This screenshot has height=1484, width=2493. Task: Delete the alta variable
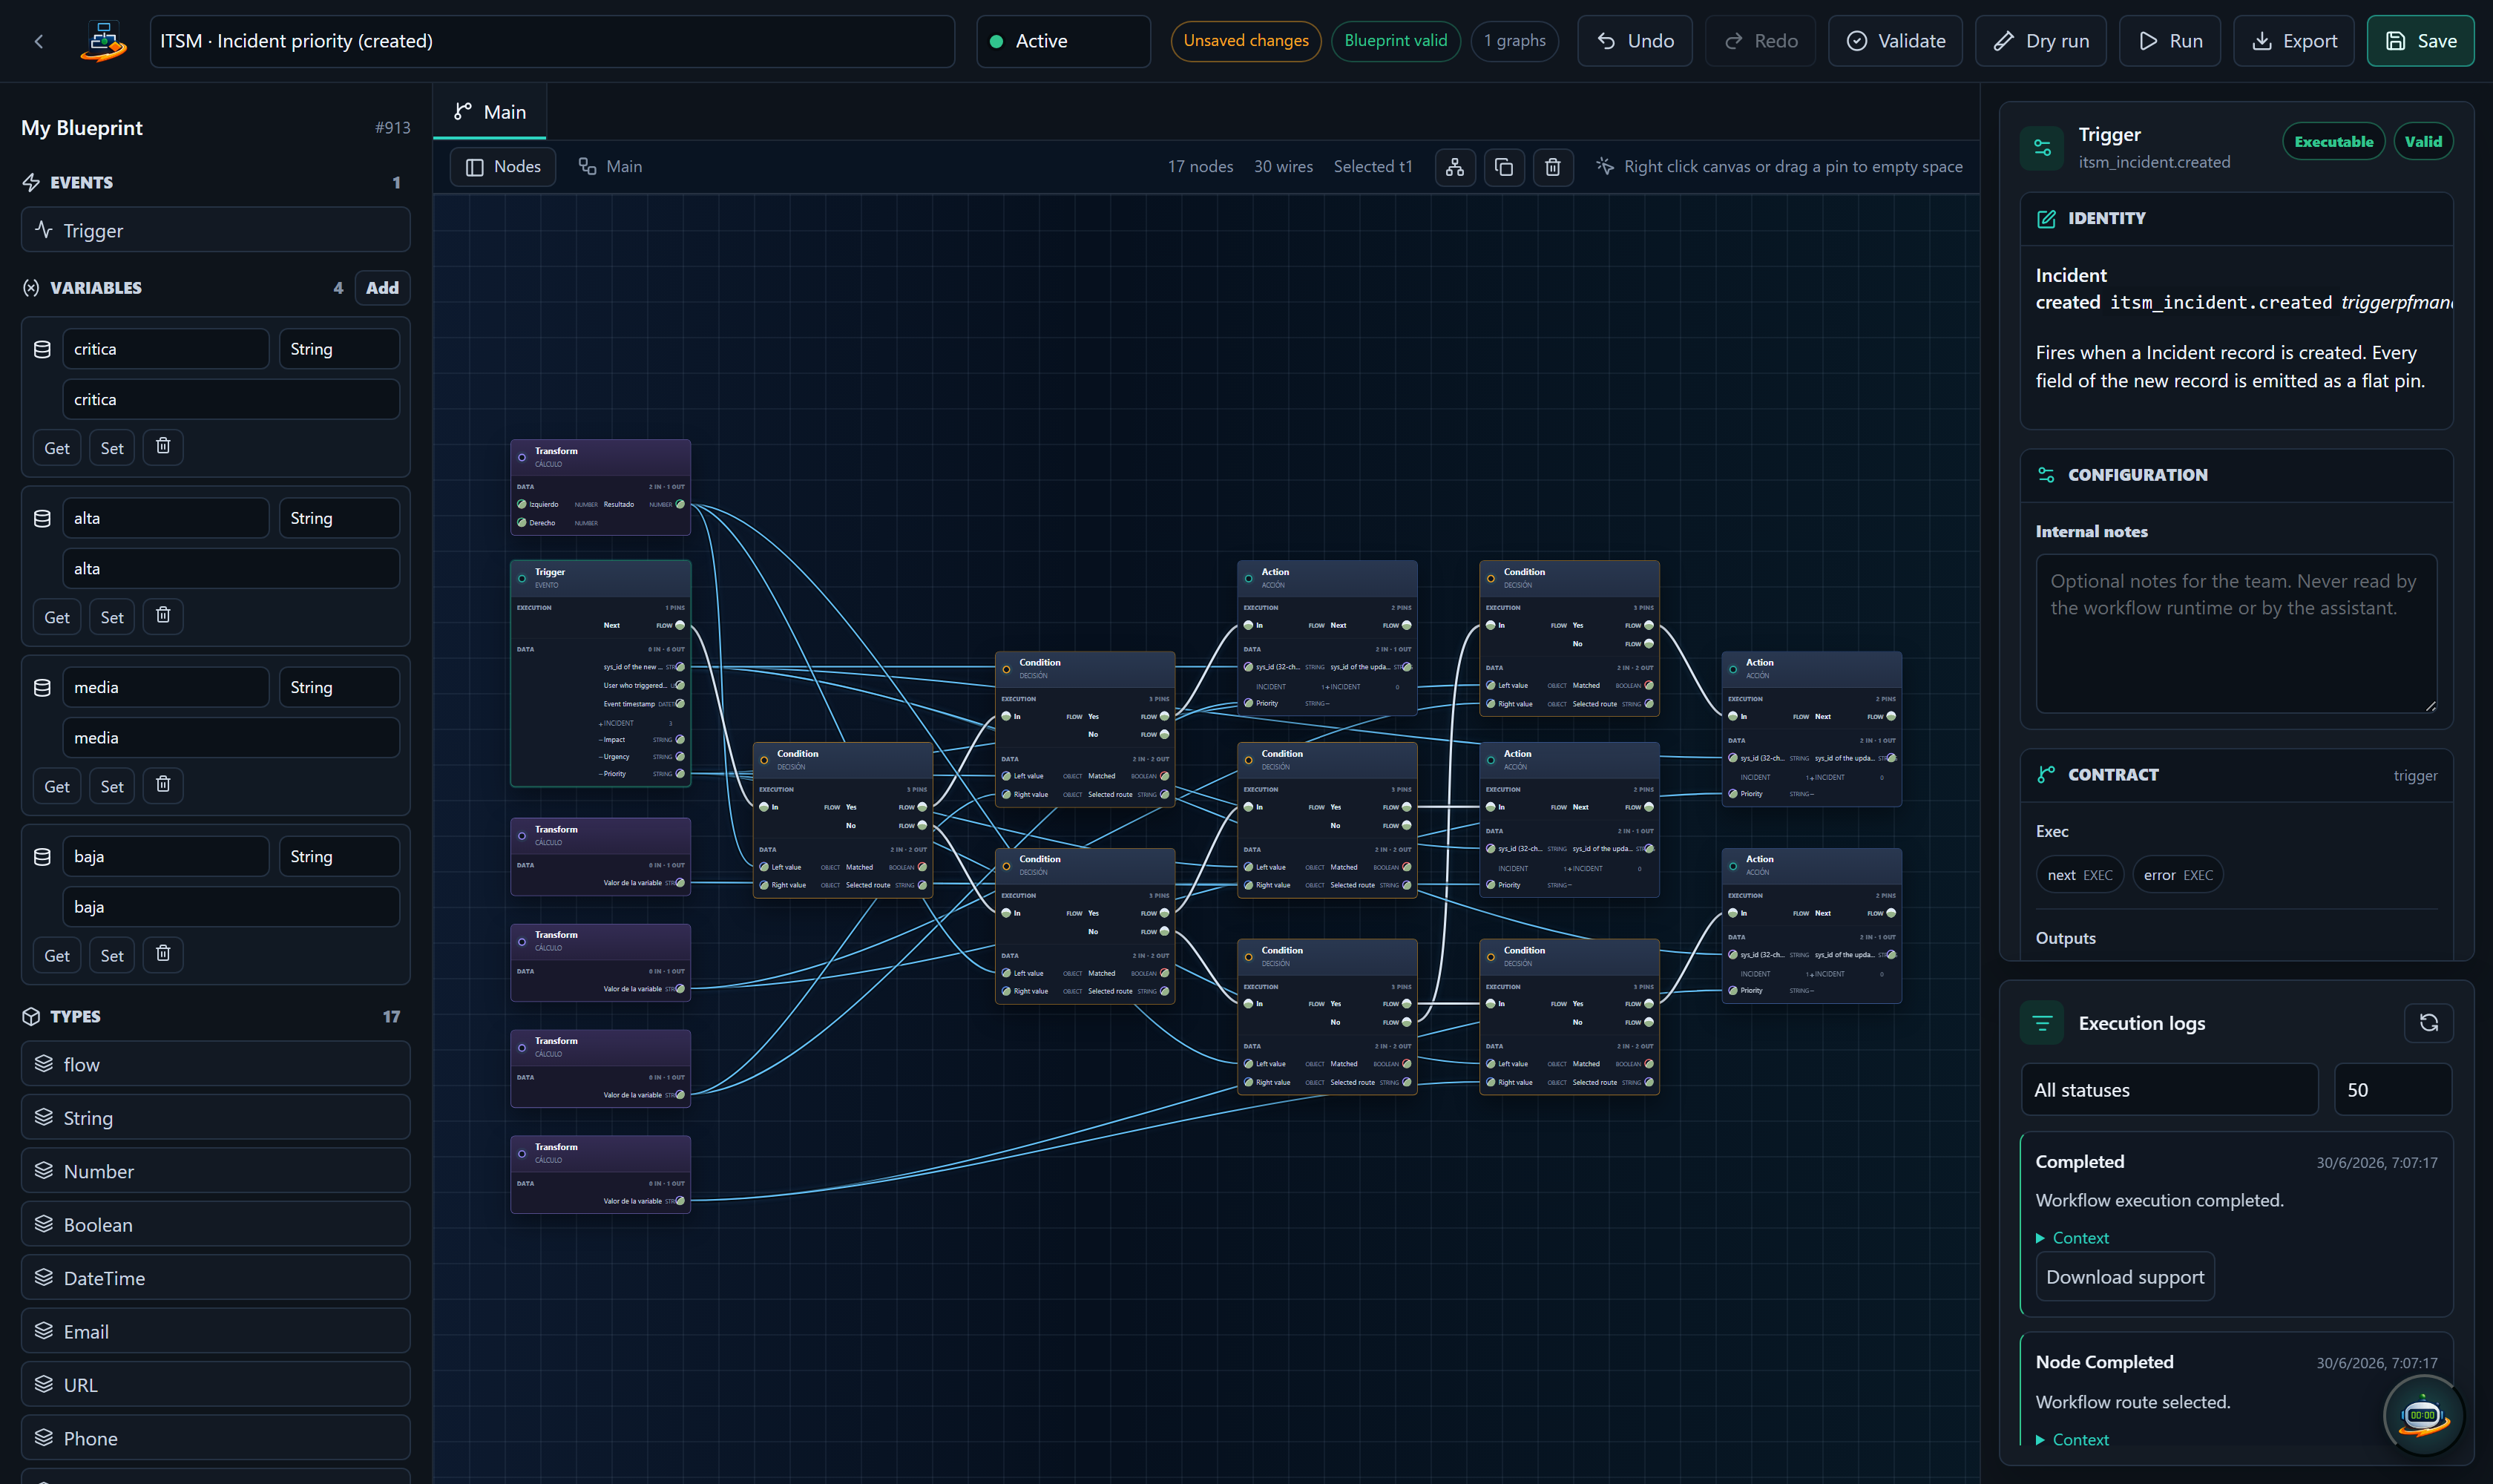(x=163, y=616)
